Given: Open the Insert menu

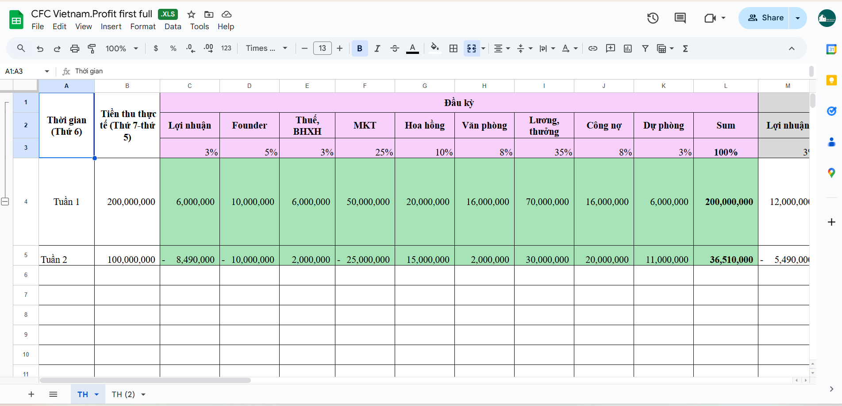Looking at the screenshot, I should [111, 27].
